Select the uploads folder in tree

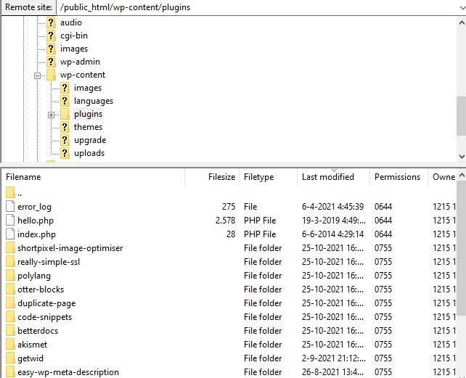89,153
